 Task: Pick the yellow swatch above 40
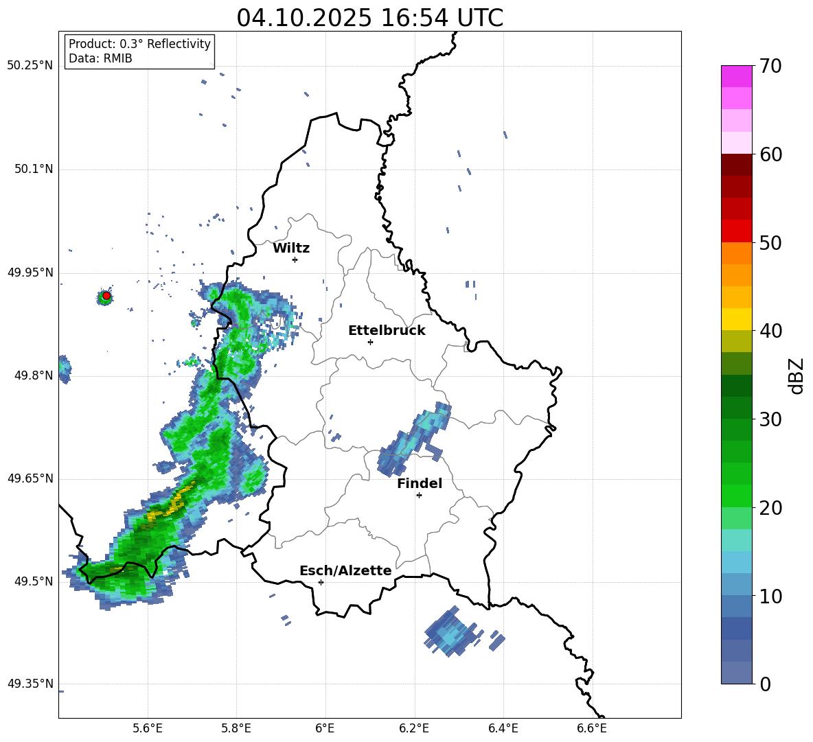click(x=736, y=319)
